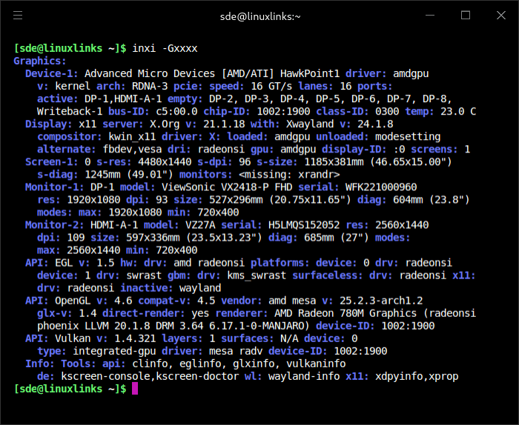Click the Device-1: label
The height and width of the screenshot is (425, 519).
point(52,74)
